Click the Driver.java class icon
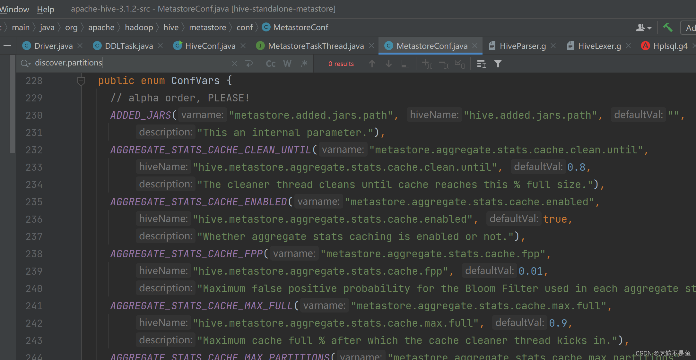 pos(27,46)
